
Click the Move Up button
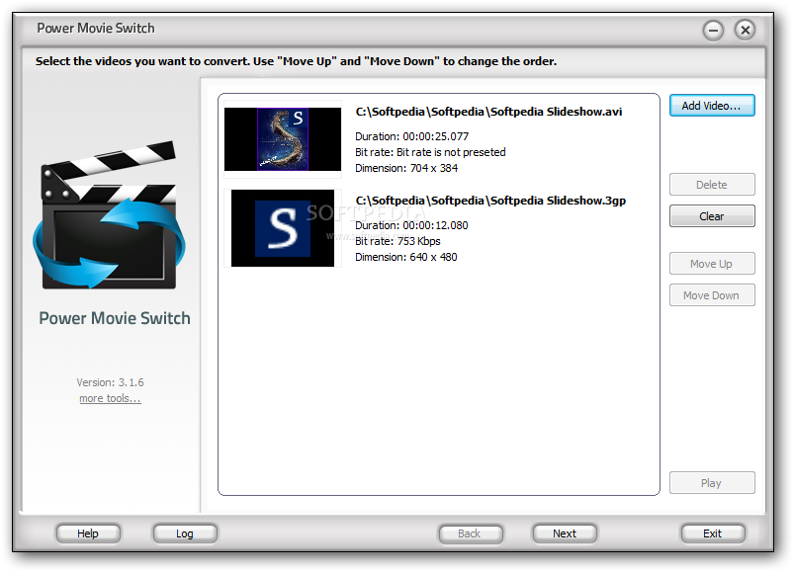coord(712,264)
